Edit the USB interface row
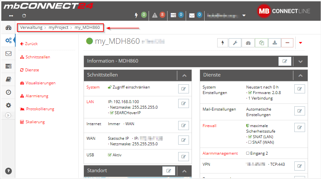This screenshot has height=179, width=321. [183, 157]
